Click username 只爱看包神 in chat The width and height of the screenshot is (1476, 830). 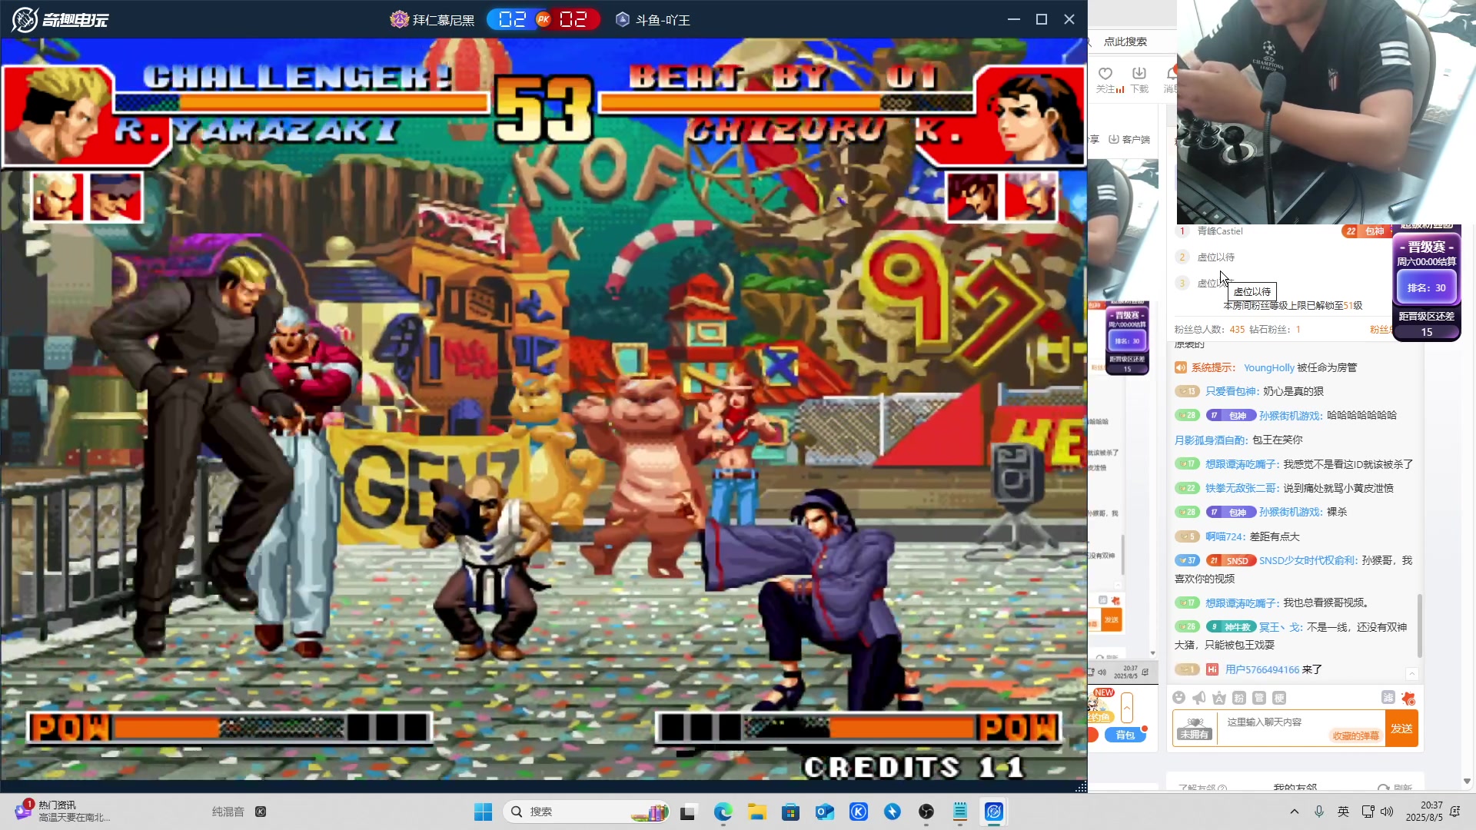point(1232,391)
